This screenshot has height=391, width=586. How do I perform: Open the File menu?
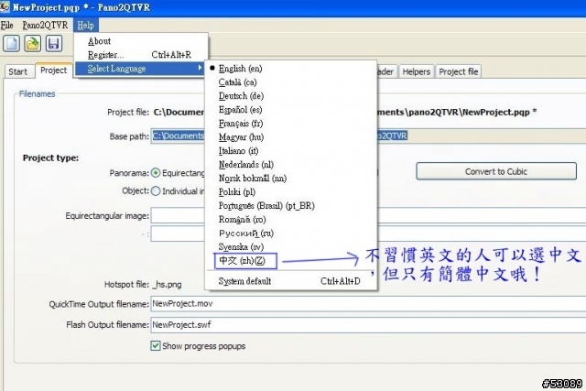point(6,25)
